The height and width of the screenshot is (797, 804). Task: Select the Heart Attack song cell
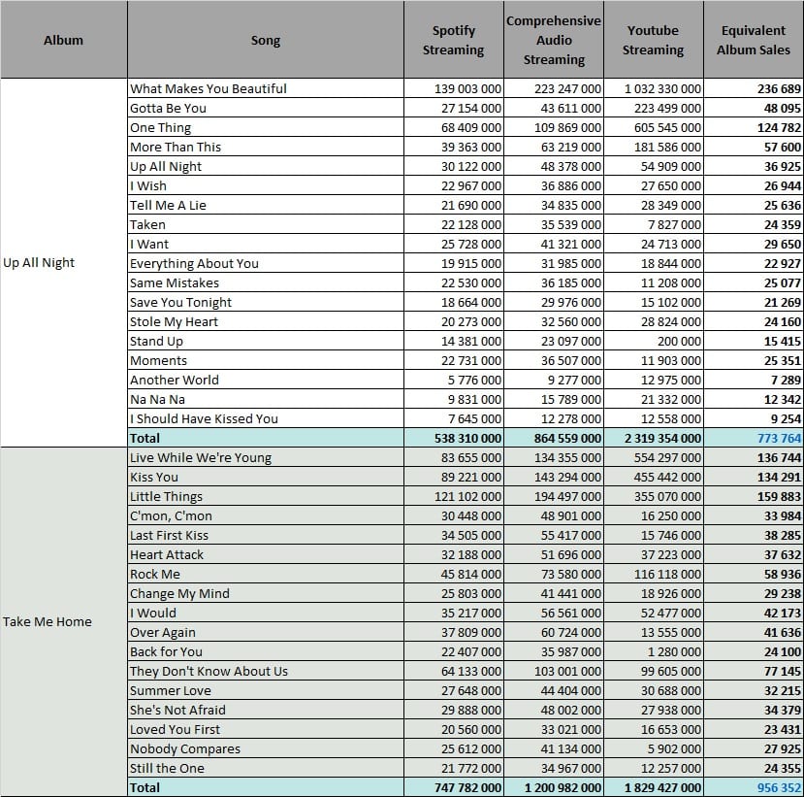[x=266, y=554]
